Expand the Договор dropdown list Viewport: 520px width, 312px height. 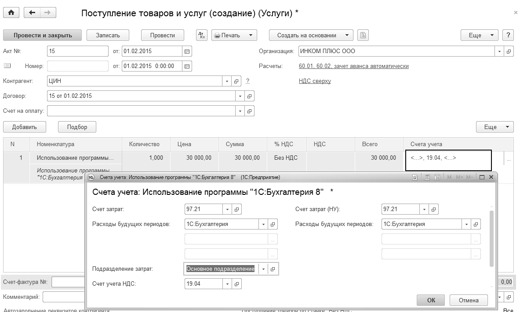pos(240,96)
